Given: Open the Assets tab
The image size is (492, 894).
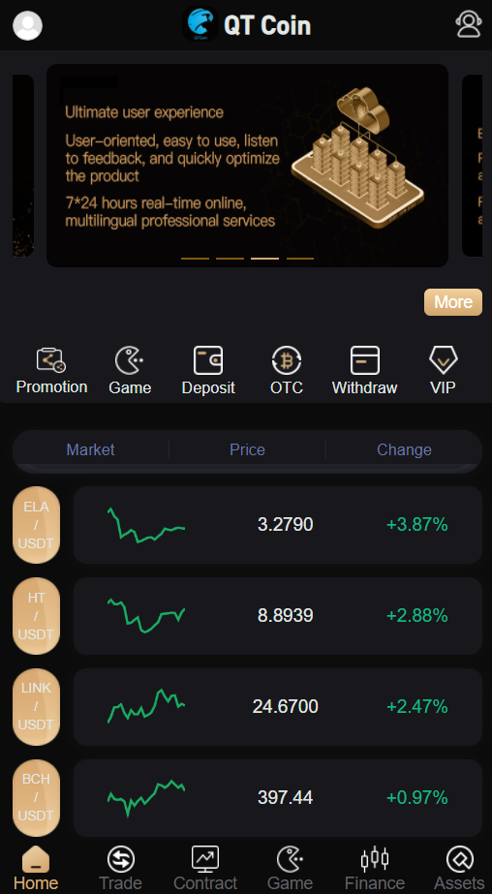Looking at the screenshot, I should (459, 869).
